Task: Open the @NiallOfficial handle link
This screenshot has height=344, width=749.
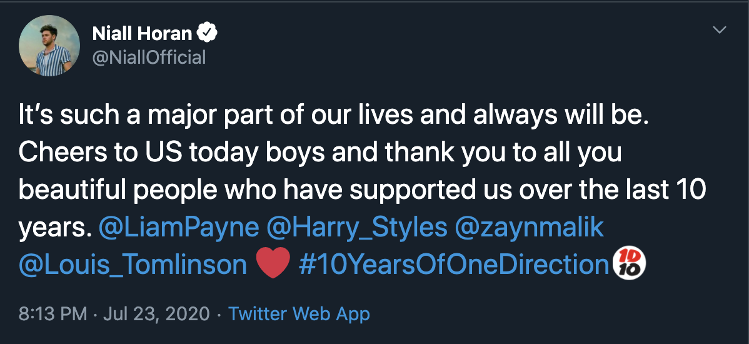Action: tap(149, 58)
